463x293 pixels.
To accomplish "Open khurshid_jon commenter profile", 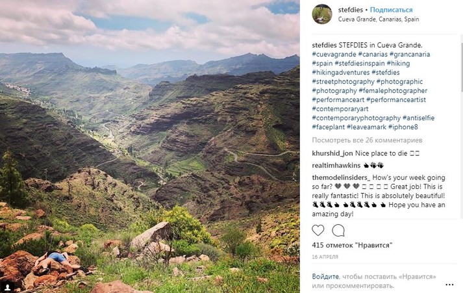I will (x=332, y=153).
